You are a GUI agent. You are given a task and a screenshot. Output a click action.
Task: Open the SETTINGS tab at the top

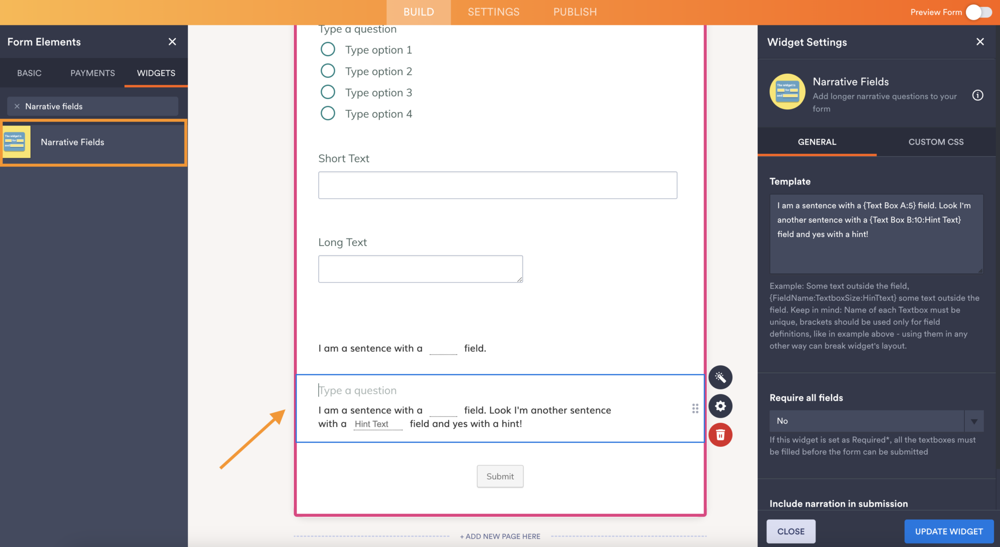click(493, 12)
